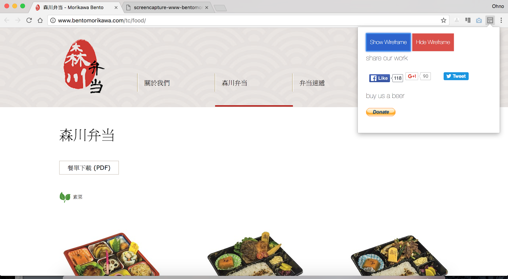Screen dimensions: 508x279
Task: Switch to the screencapture-www-bentomor tab
Action: 168,7
